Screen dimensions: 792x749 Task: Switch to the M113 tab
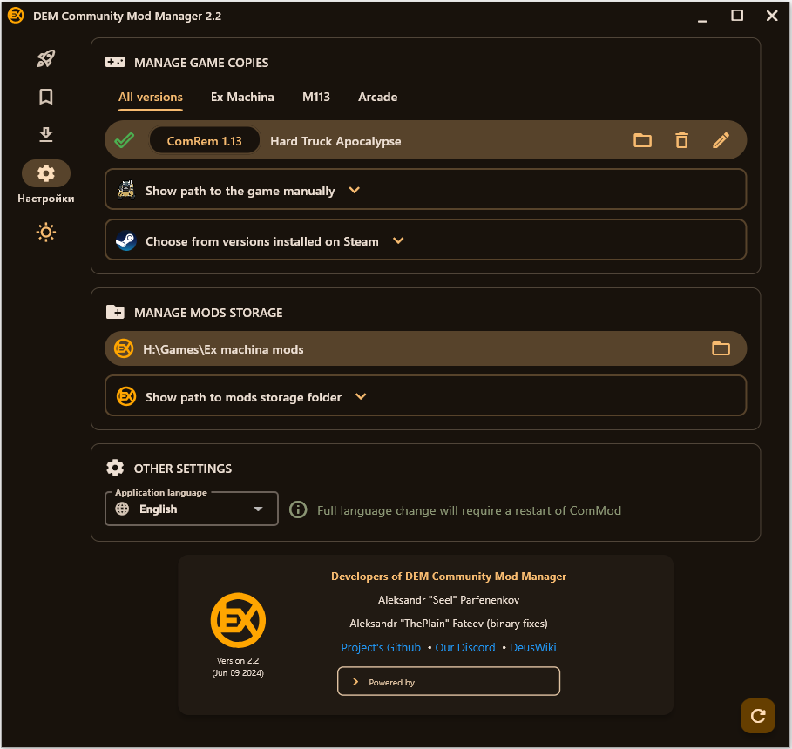[316, 97]
